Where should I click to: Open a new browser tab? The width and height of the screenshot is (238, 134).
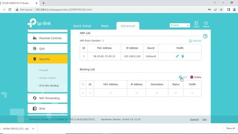pyautogui.click(x=44, y=3)
